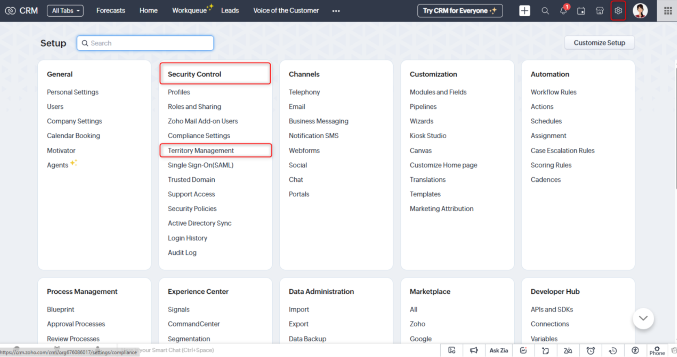Switch to the Forecasts tab
The image size is (677, 357).
(x=110, y=11)
